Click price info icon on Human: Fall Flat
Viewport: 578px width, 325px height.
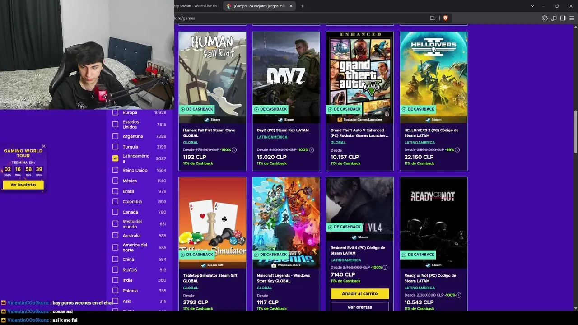point(234,150)
